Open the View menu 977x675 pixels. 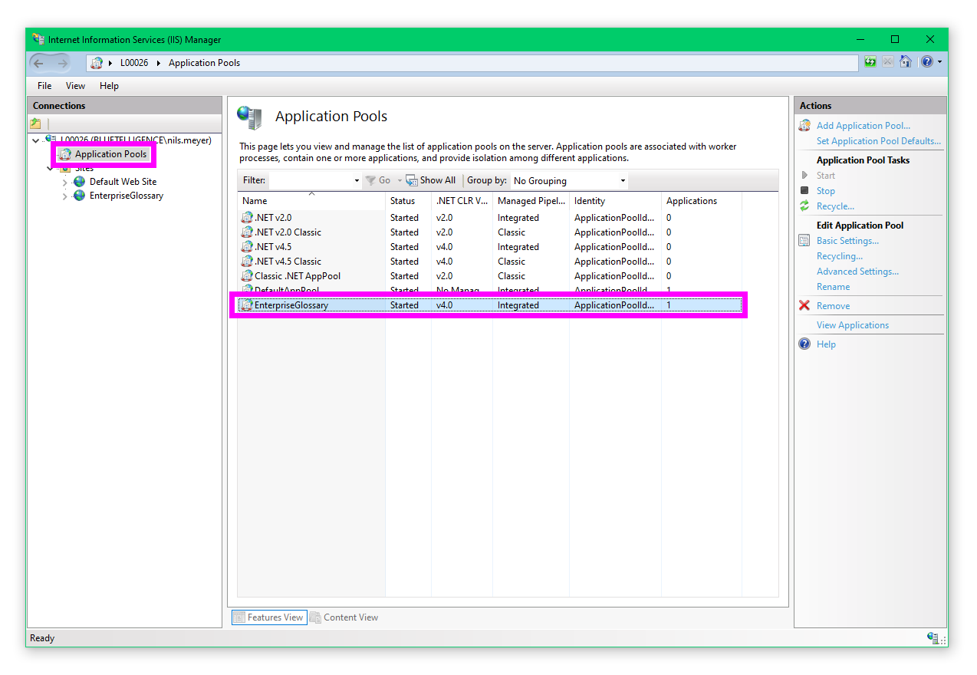pos(75,86)
